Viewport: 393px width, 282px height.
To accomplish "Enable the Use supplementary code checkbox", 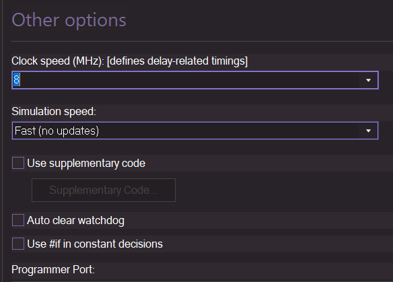I will click(18, 163).
